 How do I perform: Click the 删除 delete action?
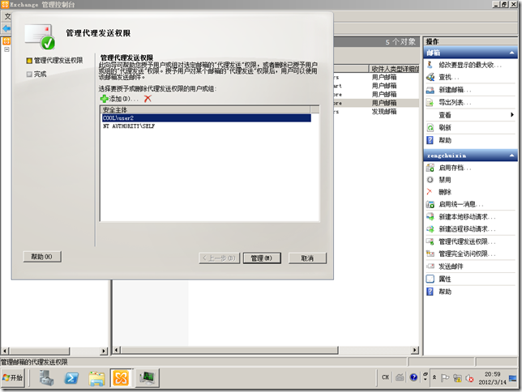click(444, 192)
